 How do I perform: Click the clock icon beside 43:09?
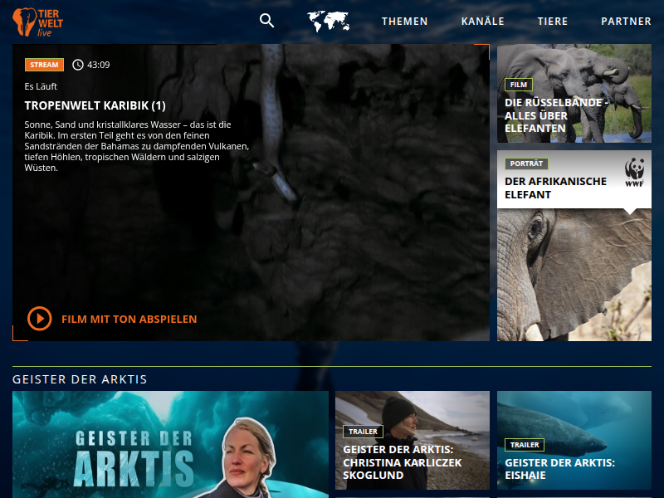click(78, 65)
